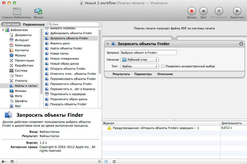Viewport: 247px width, 164px height.
Task: Remove action with its X close button
Action: 241,44
